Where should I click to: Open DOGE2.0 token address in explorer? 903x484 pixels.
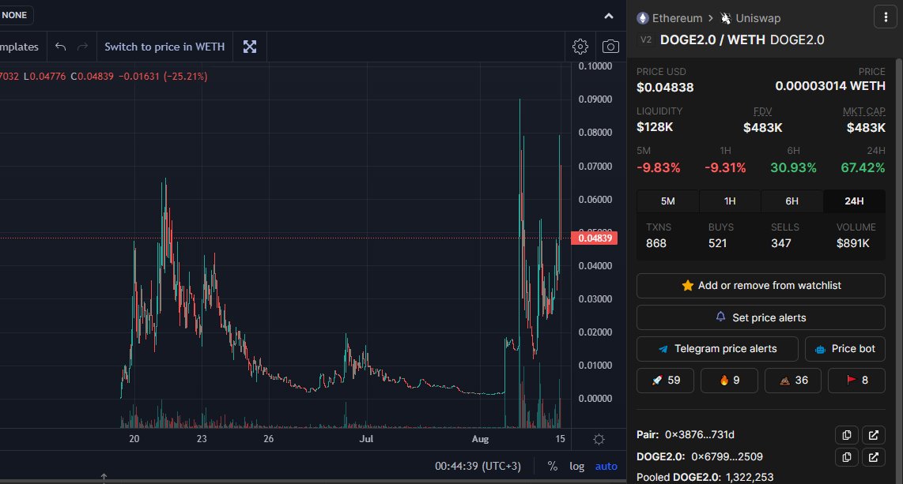click(874, 457)
